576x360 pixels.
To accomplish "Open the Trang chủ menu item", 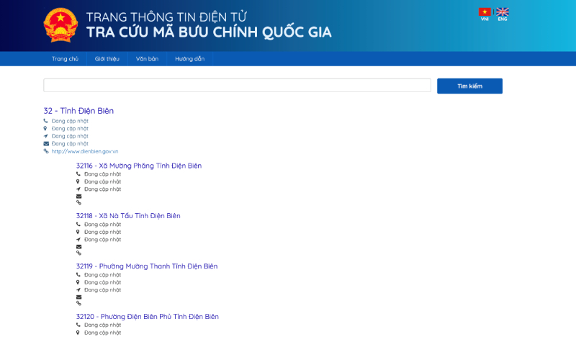I will (x=65, y=59).
